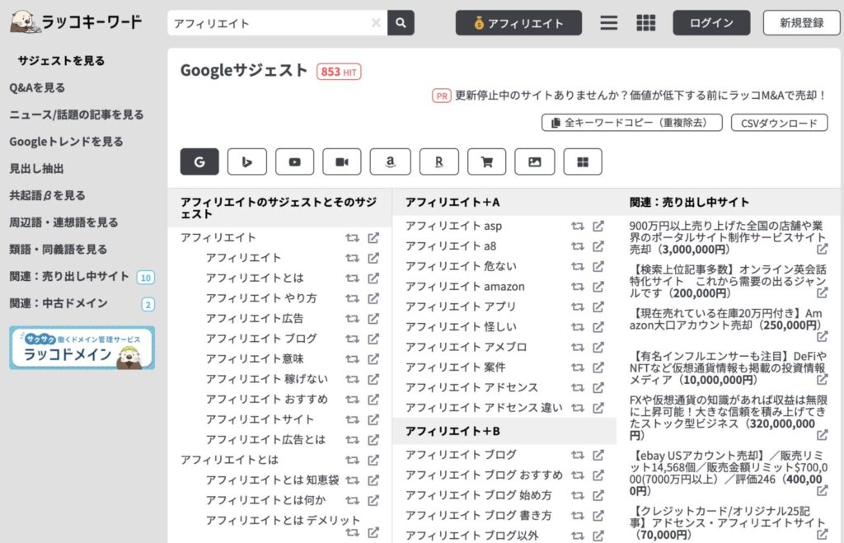
Task: Open サジェストを見る in sidebar
Action: pyautogui.click(x=61, y=61)
